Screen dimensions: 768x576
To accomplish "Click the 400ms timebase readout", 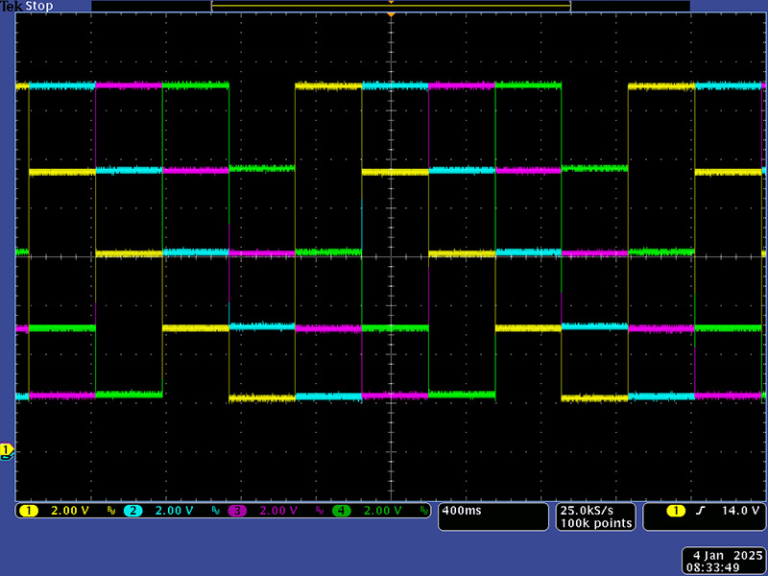I will coord(462,511).
